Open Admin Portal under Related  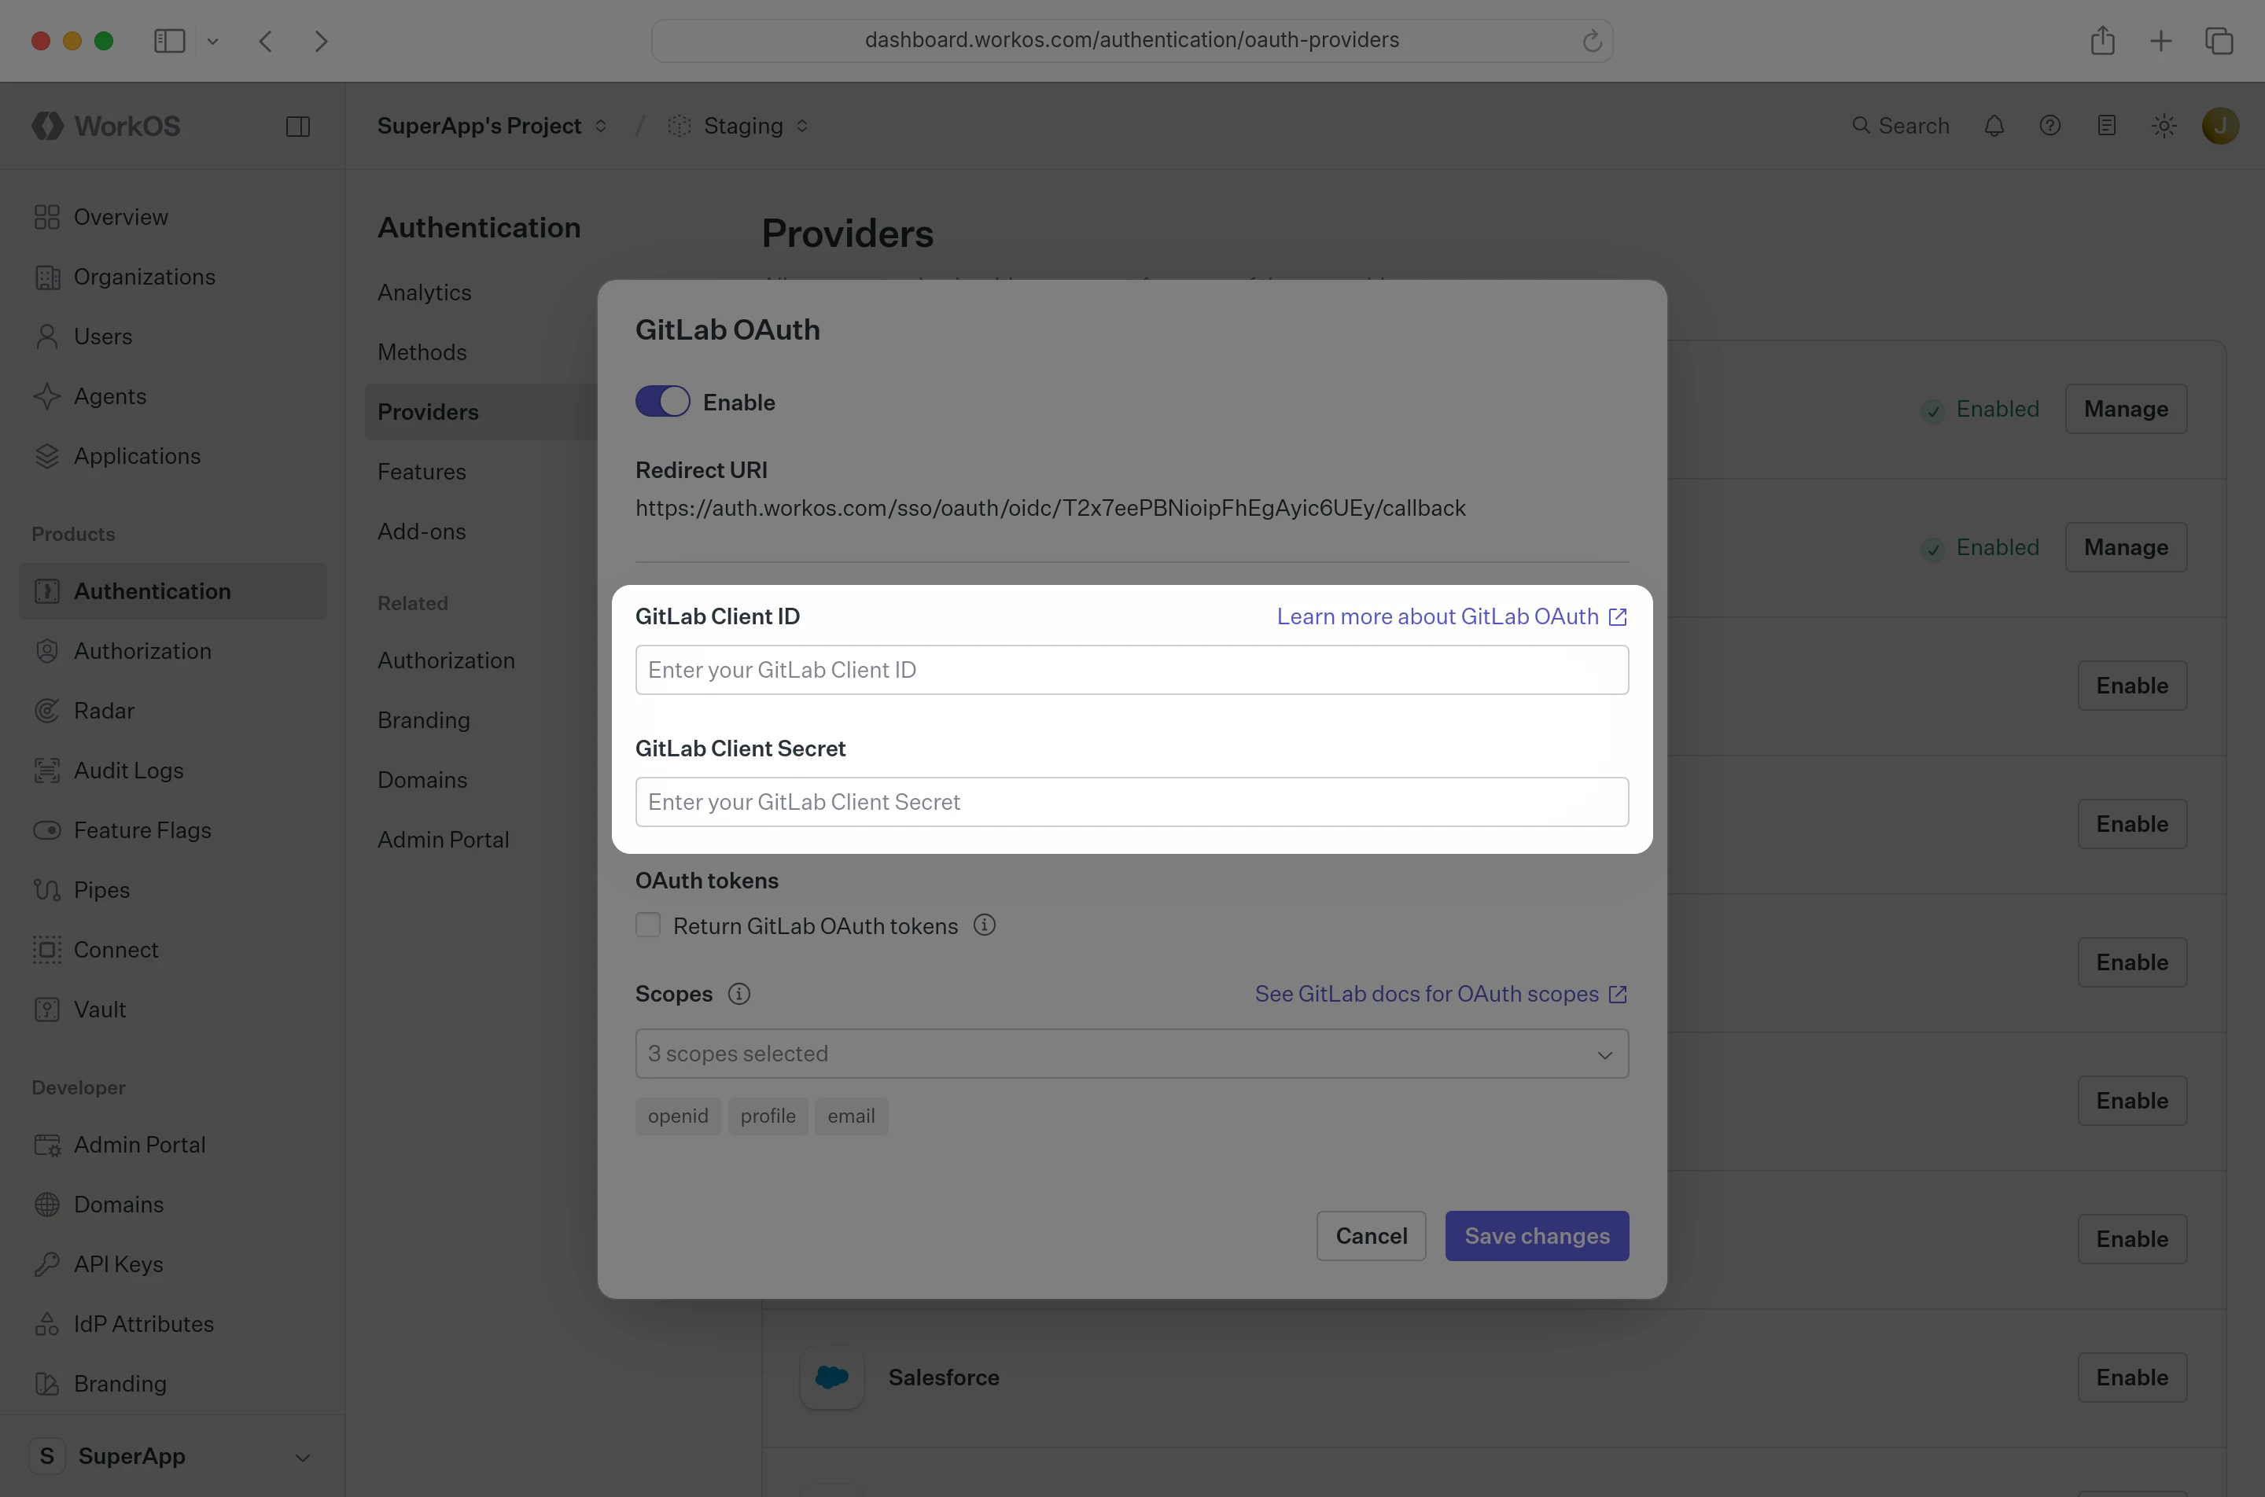pos(443,840)
